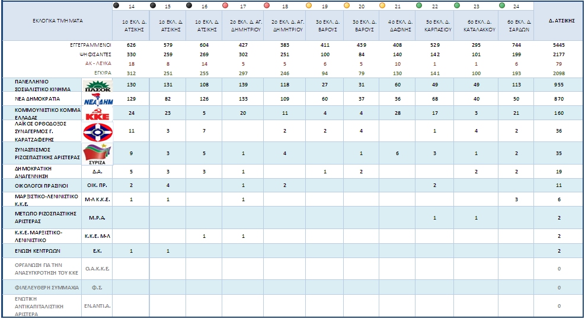This screenshot has width=585, height=319.
Task: Click the ΜΕΤΩΠΟ ΡΙΖΟΣΠΑΣΤΙΚΗΣ ΑΡΙΣΤΕΡΑΣ party name
Action: coord(45,217)
